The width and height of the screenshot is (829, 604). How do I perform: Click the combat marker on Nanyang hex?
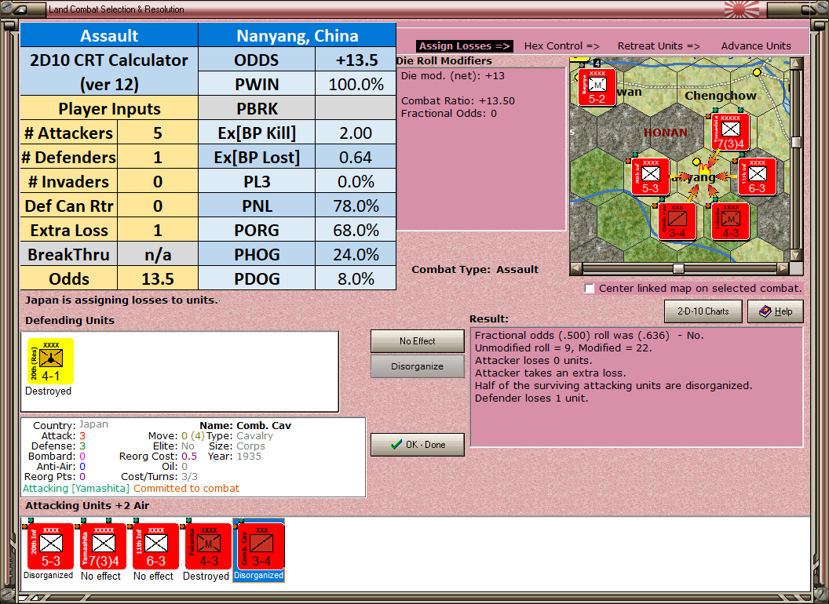pyautogui.click(x=703, y=169)
